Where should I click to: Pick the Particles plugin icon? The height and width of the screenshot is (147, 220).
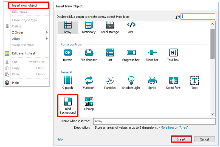pos(110,81)
